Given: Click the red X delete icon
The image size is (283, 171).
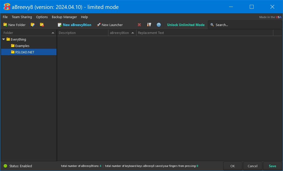Looking at the screenshot, I should pos(139,25).
